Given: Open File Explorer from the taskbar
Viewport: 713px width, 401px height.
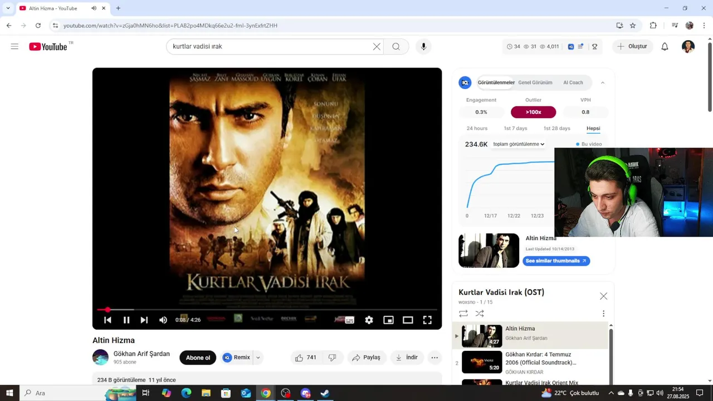Looking at the screenshot, I should [x=206, y=393].
